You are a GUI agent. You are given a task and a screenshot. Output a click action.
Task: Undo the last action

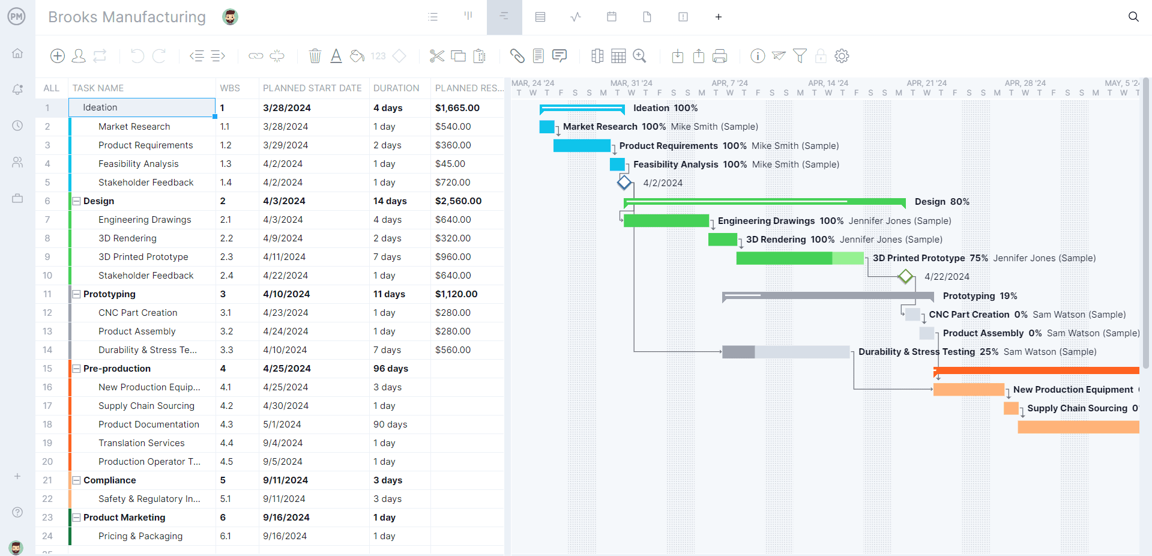[x=137, y=56]
